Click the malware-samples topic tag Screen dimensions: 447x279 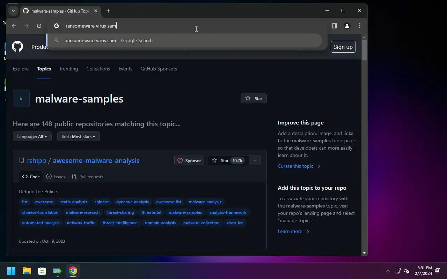(185, 212)
